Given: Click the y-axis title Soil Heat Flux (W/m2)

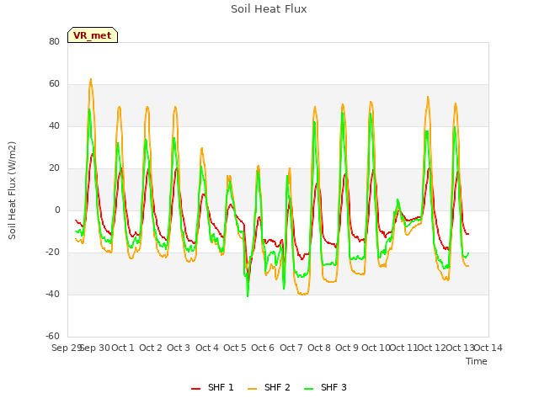Looking at the screenshot, I should coord(12,190).
